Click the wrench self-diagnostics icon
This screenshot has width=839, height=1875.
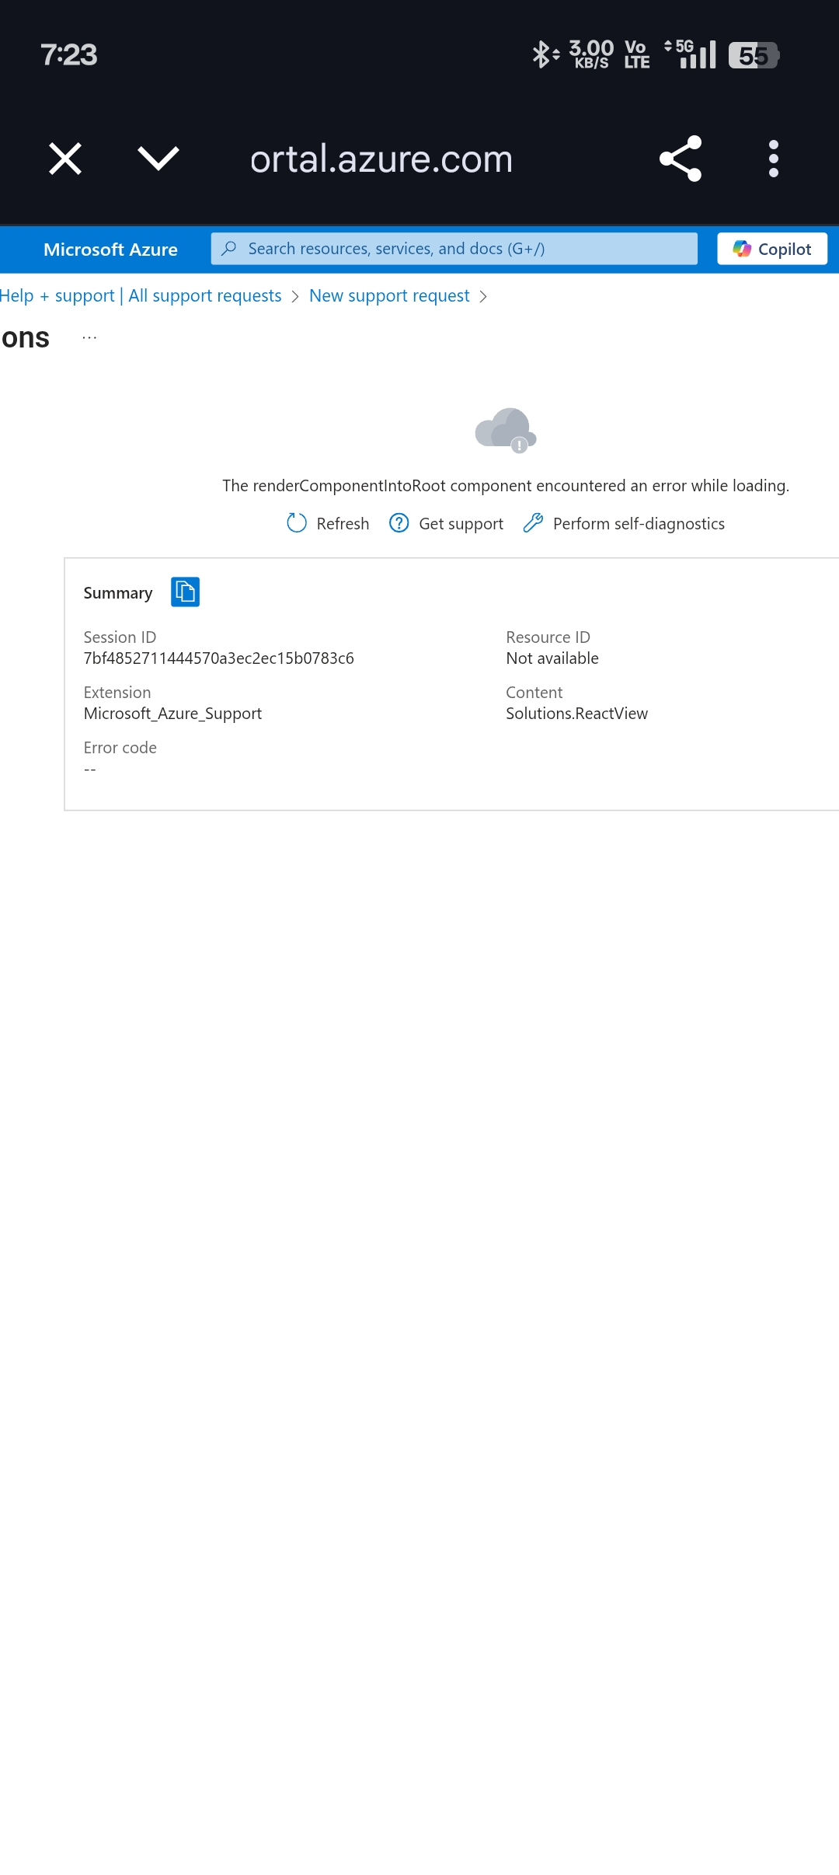click(x=533, y=523)
